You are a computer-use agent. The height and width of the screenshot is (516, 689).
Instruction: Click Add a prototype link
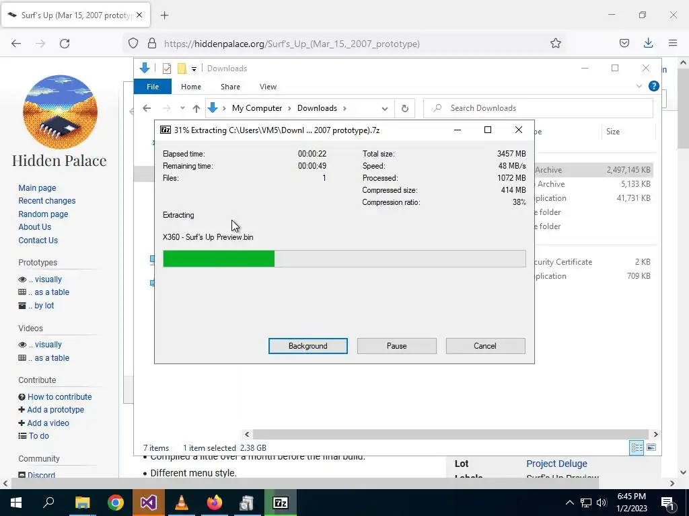point(55,409)
